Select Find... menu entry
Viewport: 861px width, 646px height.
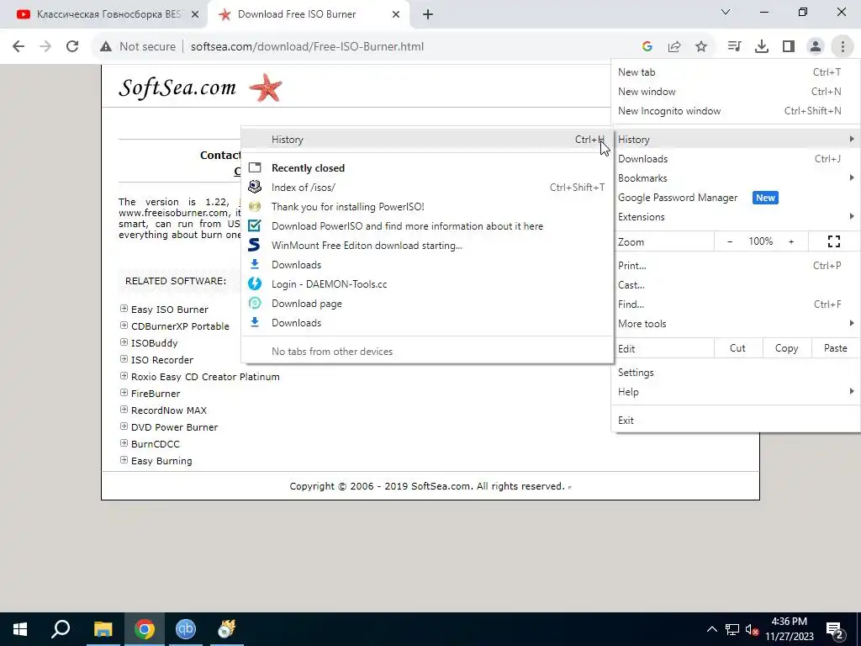click(x=736, y=304)
